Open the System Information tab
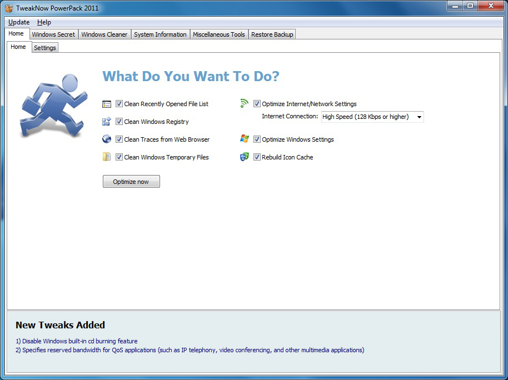The width and height of the screenshot is (508, 380). click(160, 34)
